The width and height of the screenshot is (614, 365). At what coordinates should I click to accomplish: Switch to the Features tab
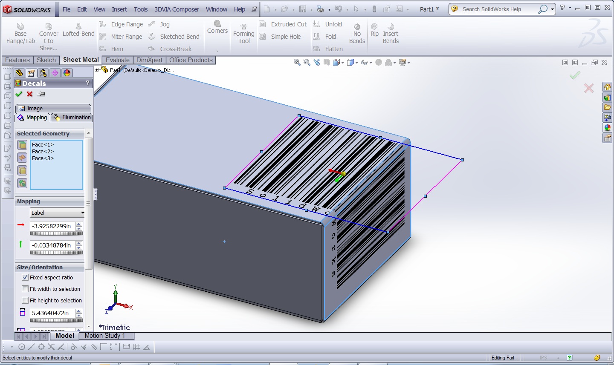[17, 60]
